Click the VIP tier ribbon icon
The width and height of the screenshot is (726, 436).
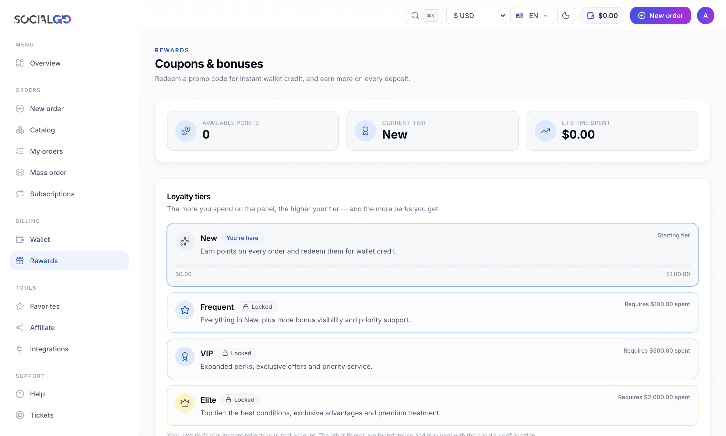click(x=185, y=357)
